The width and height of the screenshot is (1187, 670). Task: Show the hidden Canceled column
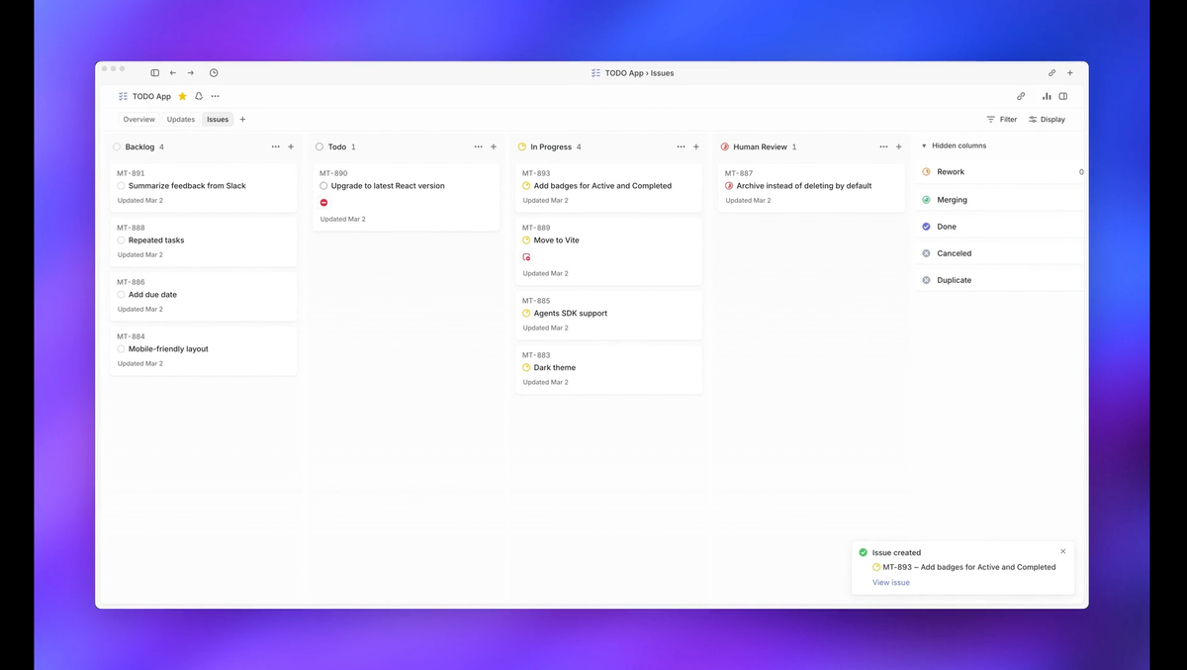click(1002, 253)
